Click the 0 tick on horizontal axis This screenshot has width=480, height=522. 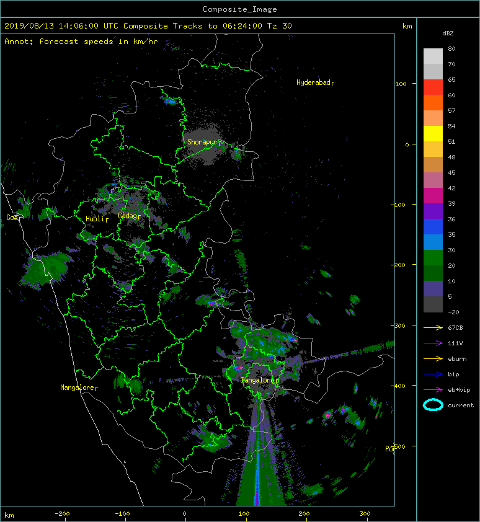(185, 514)
